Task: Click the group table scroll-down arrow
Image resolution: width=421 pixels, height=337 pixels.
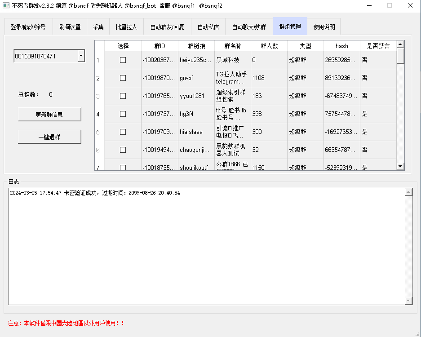Action: point(400,166)
